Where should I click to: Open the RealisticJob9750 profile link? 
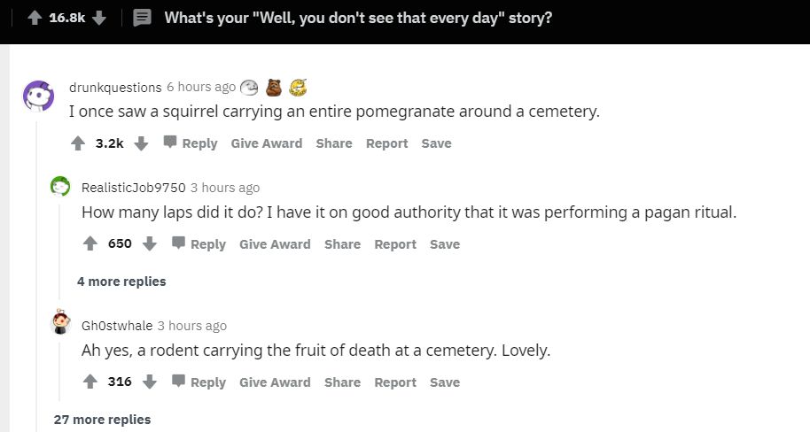click(133, 188)
